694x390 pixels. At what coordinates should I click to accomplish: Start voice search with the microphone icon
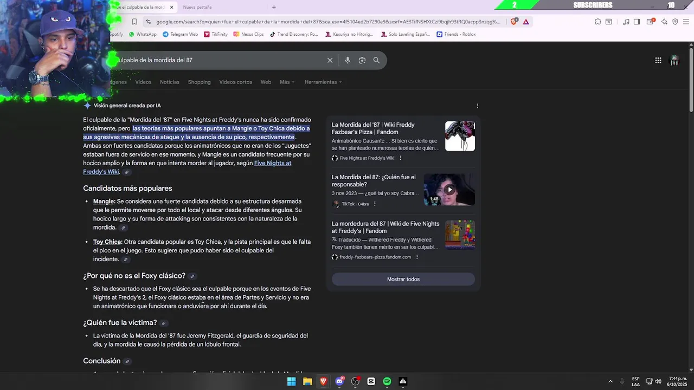coord(348,60)
